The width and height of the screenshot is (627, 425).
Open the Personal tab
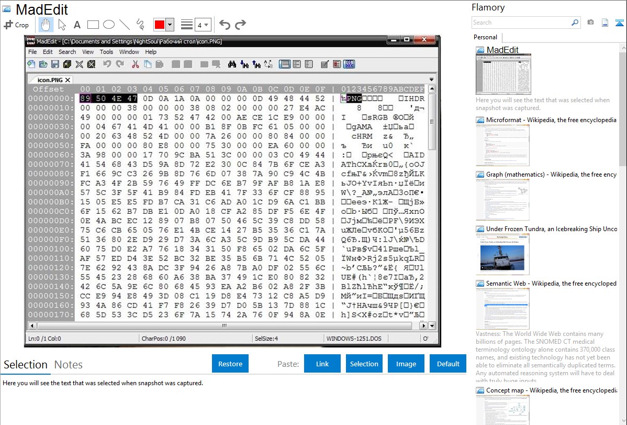tap(486, 37)
